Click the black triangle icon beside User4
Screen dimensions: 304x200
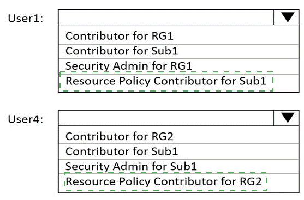point(288,118)
